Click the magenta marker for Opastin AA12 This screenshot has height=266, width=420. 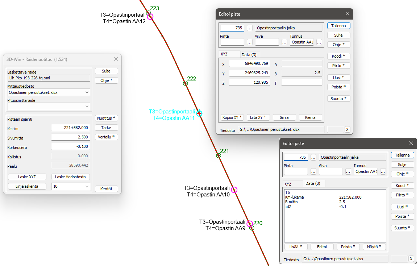(x=150, y=16)
